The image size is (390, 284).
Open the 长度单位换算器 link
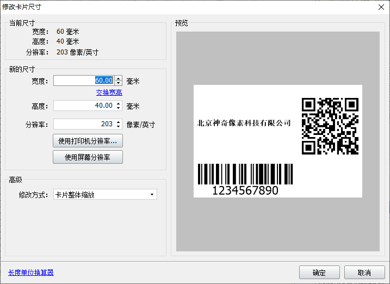(x=31, y=273)
